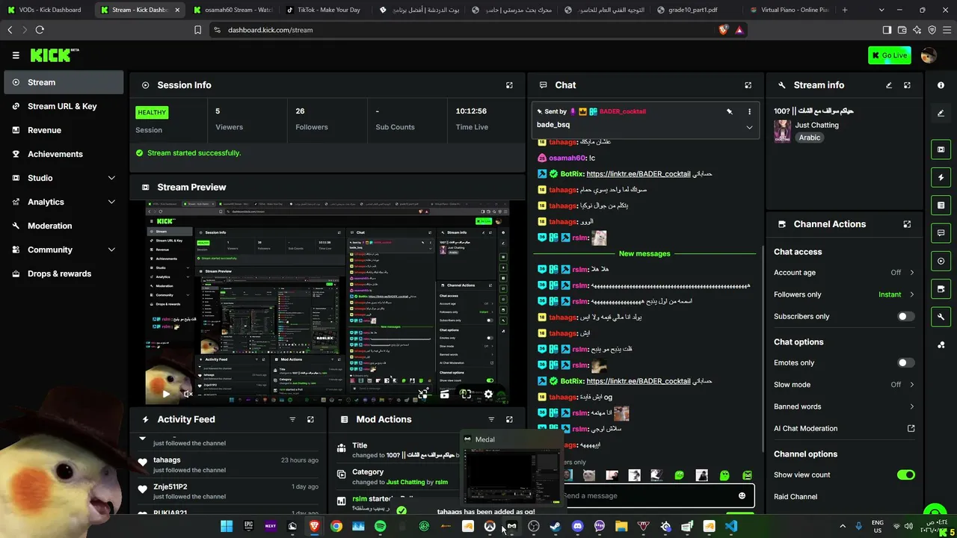Open the user profile avatar in the header
This screenshot has width=957, height=538.
[929, 55]
